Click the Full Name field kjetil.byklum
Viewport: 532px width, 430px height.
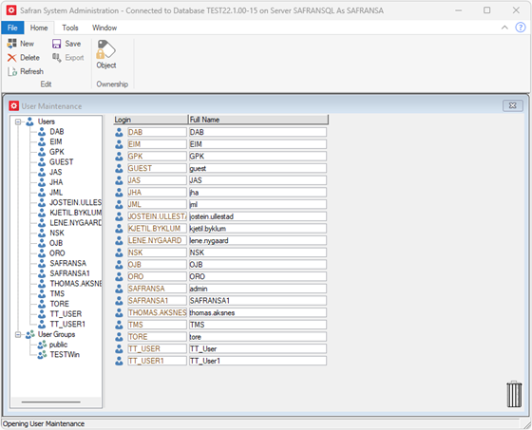[257, 229]
